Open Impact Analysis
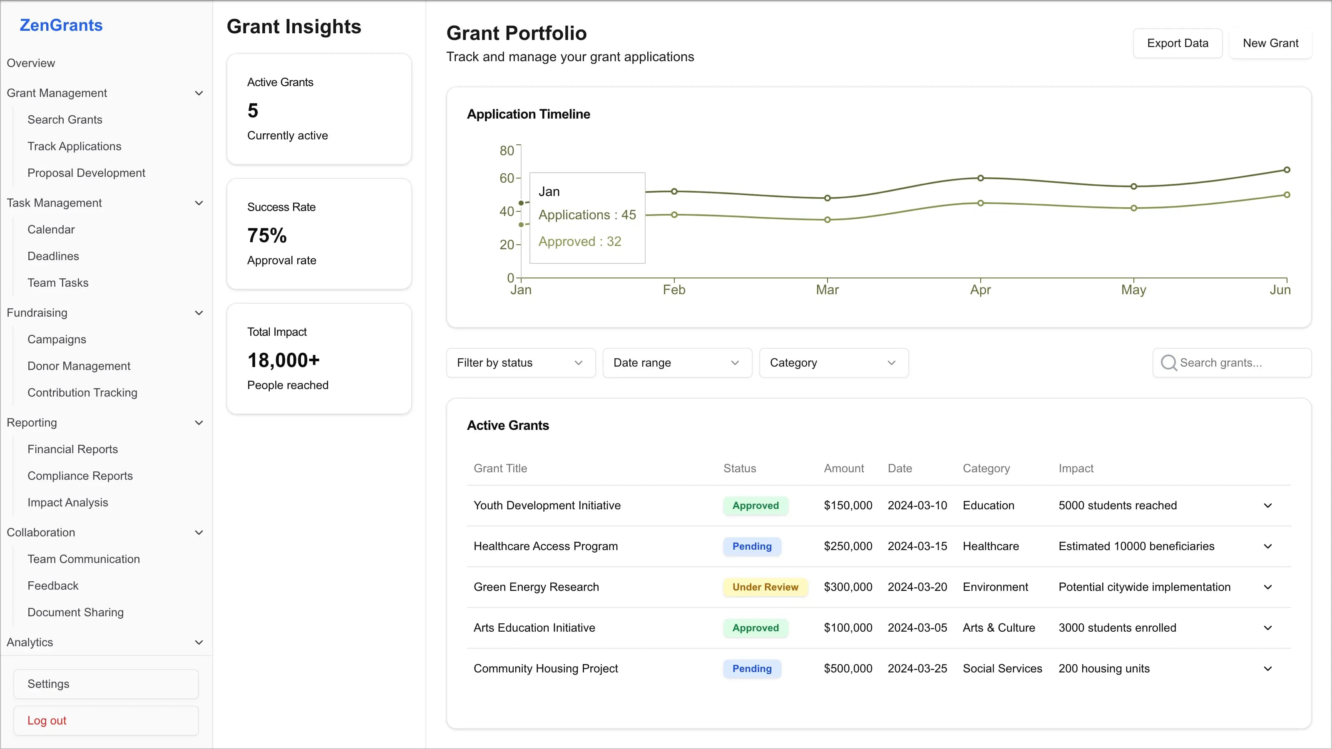This screenshot has height=749, width=1332. coord(68,502)
